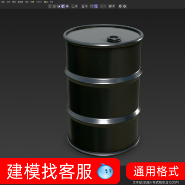Viewport: 185px width, 185px height.
Task: Click the second round icon left of the half-shaded cube
Action: pos(54,6)
